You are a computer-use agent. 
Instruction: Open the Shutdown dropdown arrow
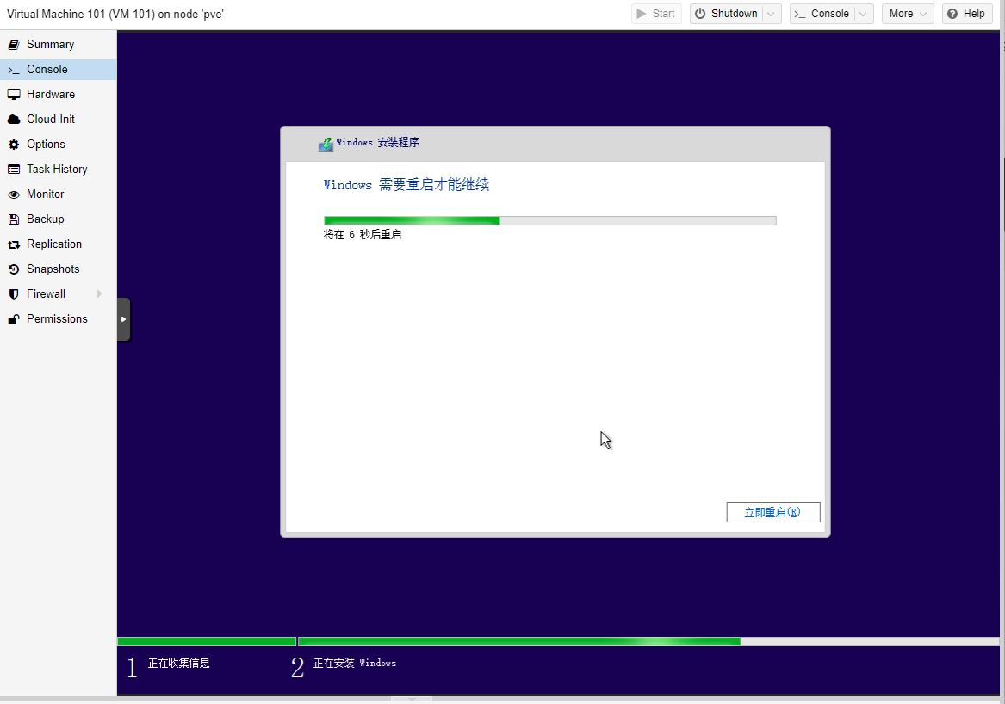(x=772, y=14)
